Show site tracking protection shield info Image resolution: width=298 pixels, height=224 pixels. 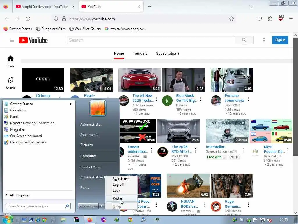(x=56, y=19)
